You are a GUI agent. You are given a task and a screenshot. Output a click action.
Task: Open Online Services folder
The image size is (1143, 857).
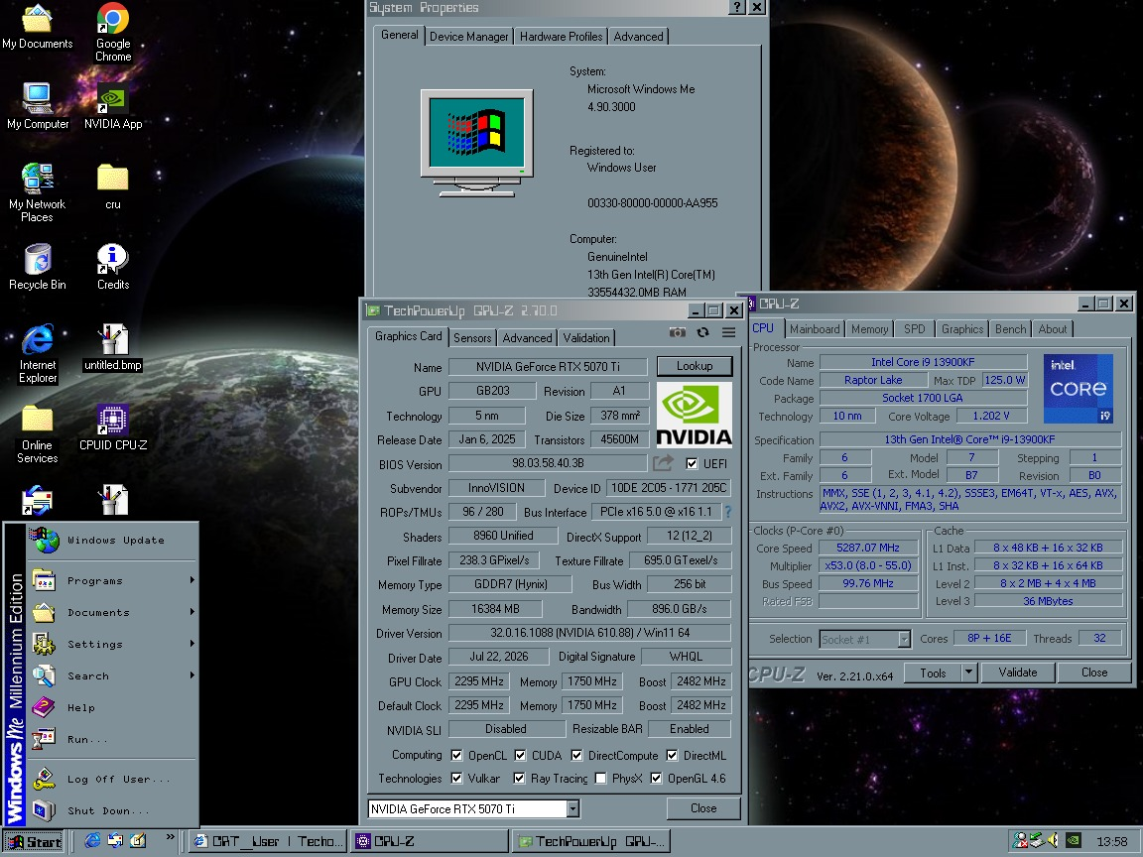37,433
